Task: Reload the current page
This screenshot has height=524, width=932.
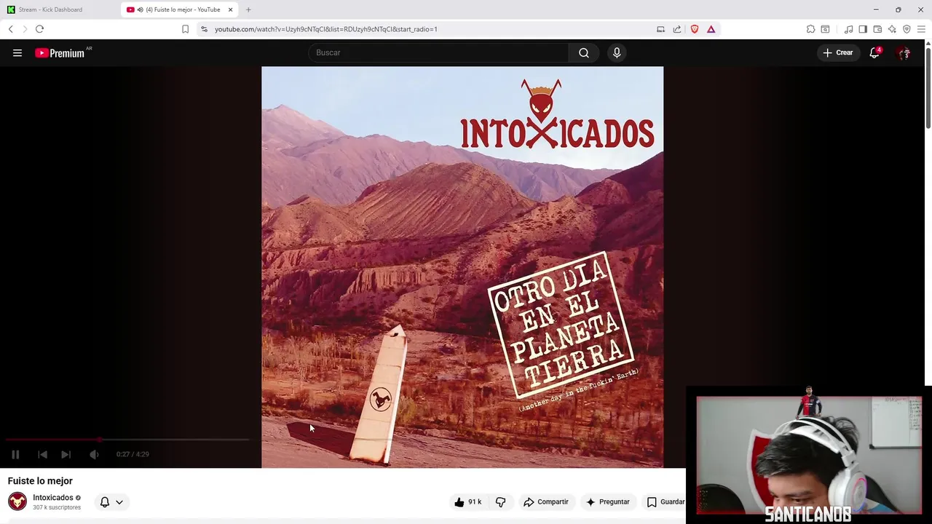Action: click(39, 29)
